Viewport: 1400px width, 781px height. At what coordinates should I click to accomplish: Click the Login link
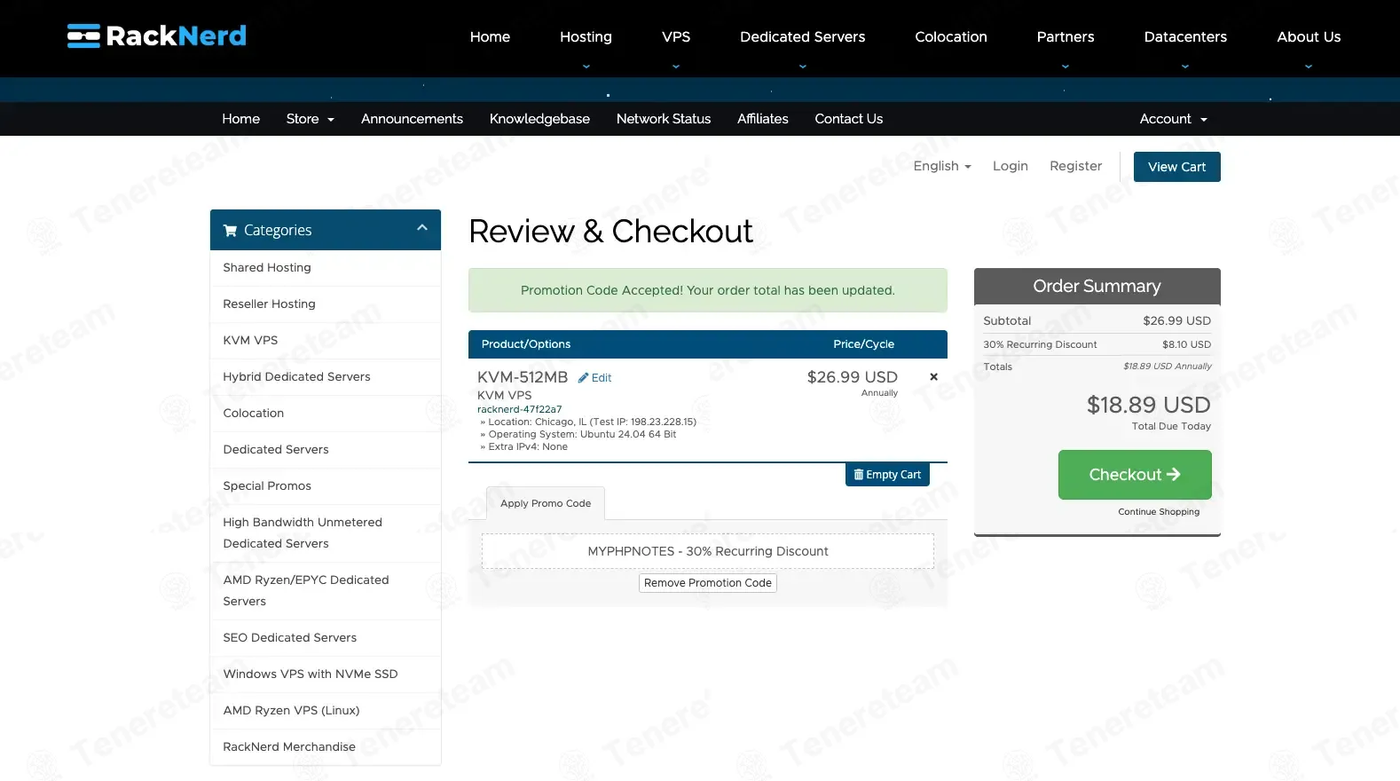(1010, 166)
